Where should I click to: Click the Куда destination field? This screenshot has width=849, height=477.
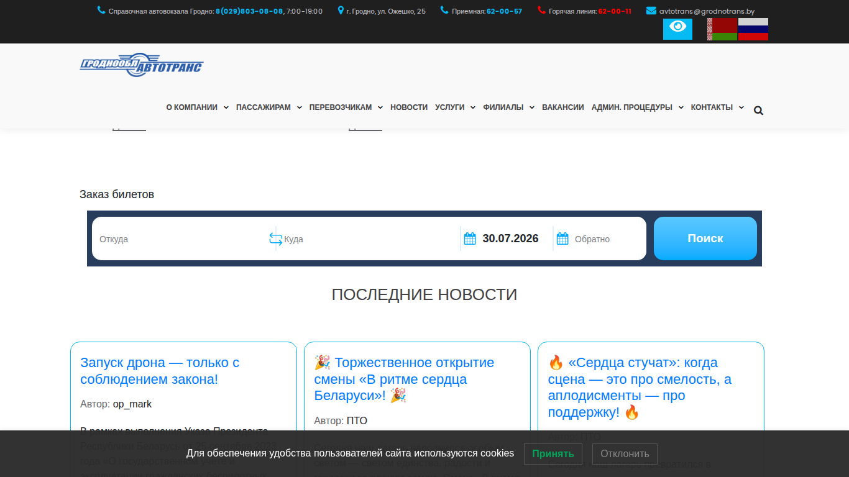click(x=371, y=238)
